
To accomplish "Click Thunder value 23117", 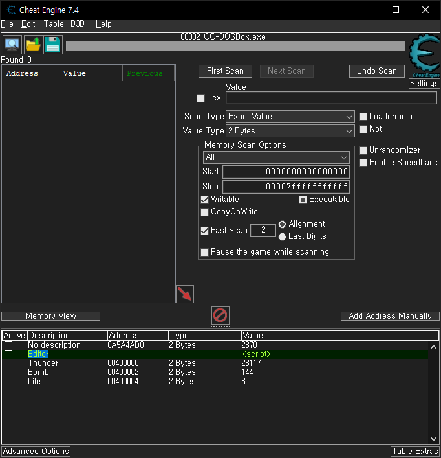I will [252, 363].
